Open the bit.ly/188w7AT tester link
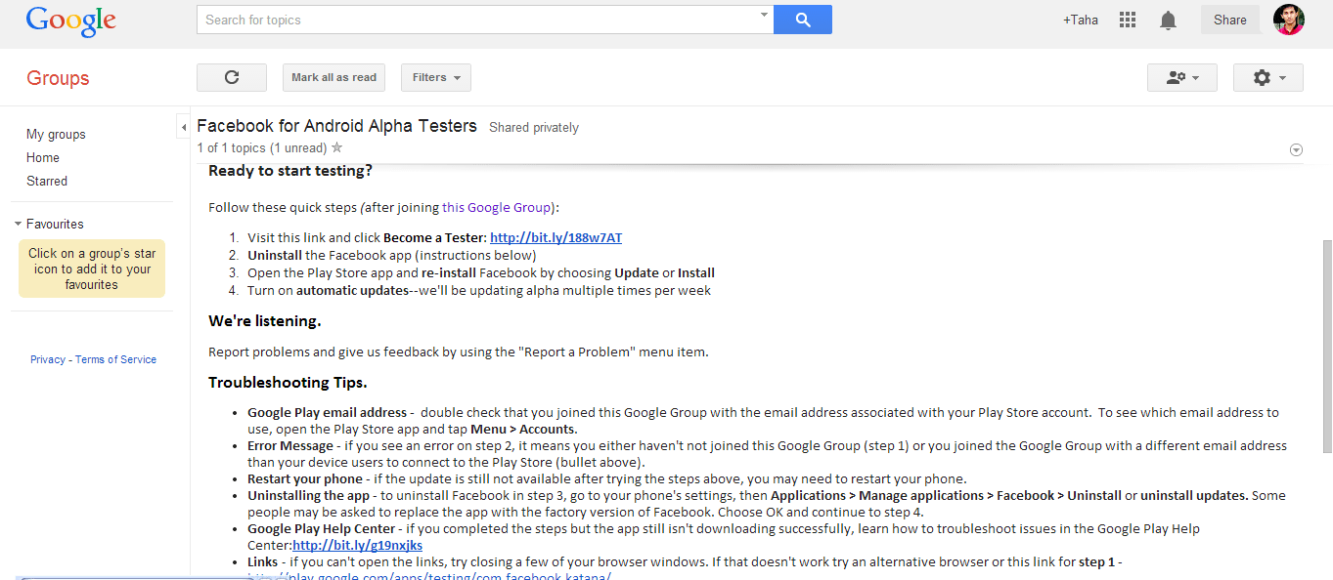Screen dimensions: 1333x580 pos(555,238)
